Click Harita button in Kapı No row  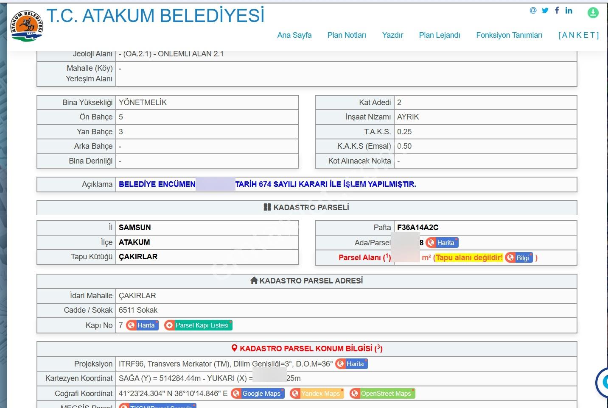coord(142,325)
